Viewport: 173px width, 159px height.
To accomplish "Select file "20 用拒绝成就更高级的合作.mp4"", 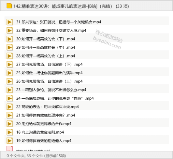I will coord(44,124).
